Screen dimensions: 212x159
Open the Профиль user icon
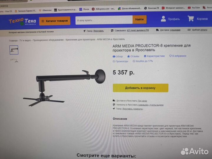(x=163, y=19)
